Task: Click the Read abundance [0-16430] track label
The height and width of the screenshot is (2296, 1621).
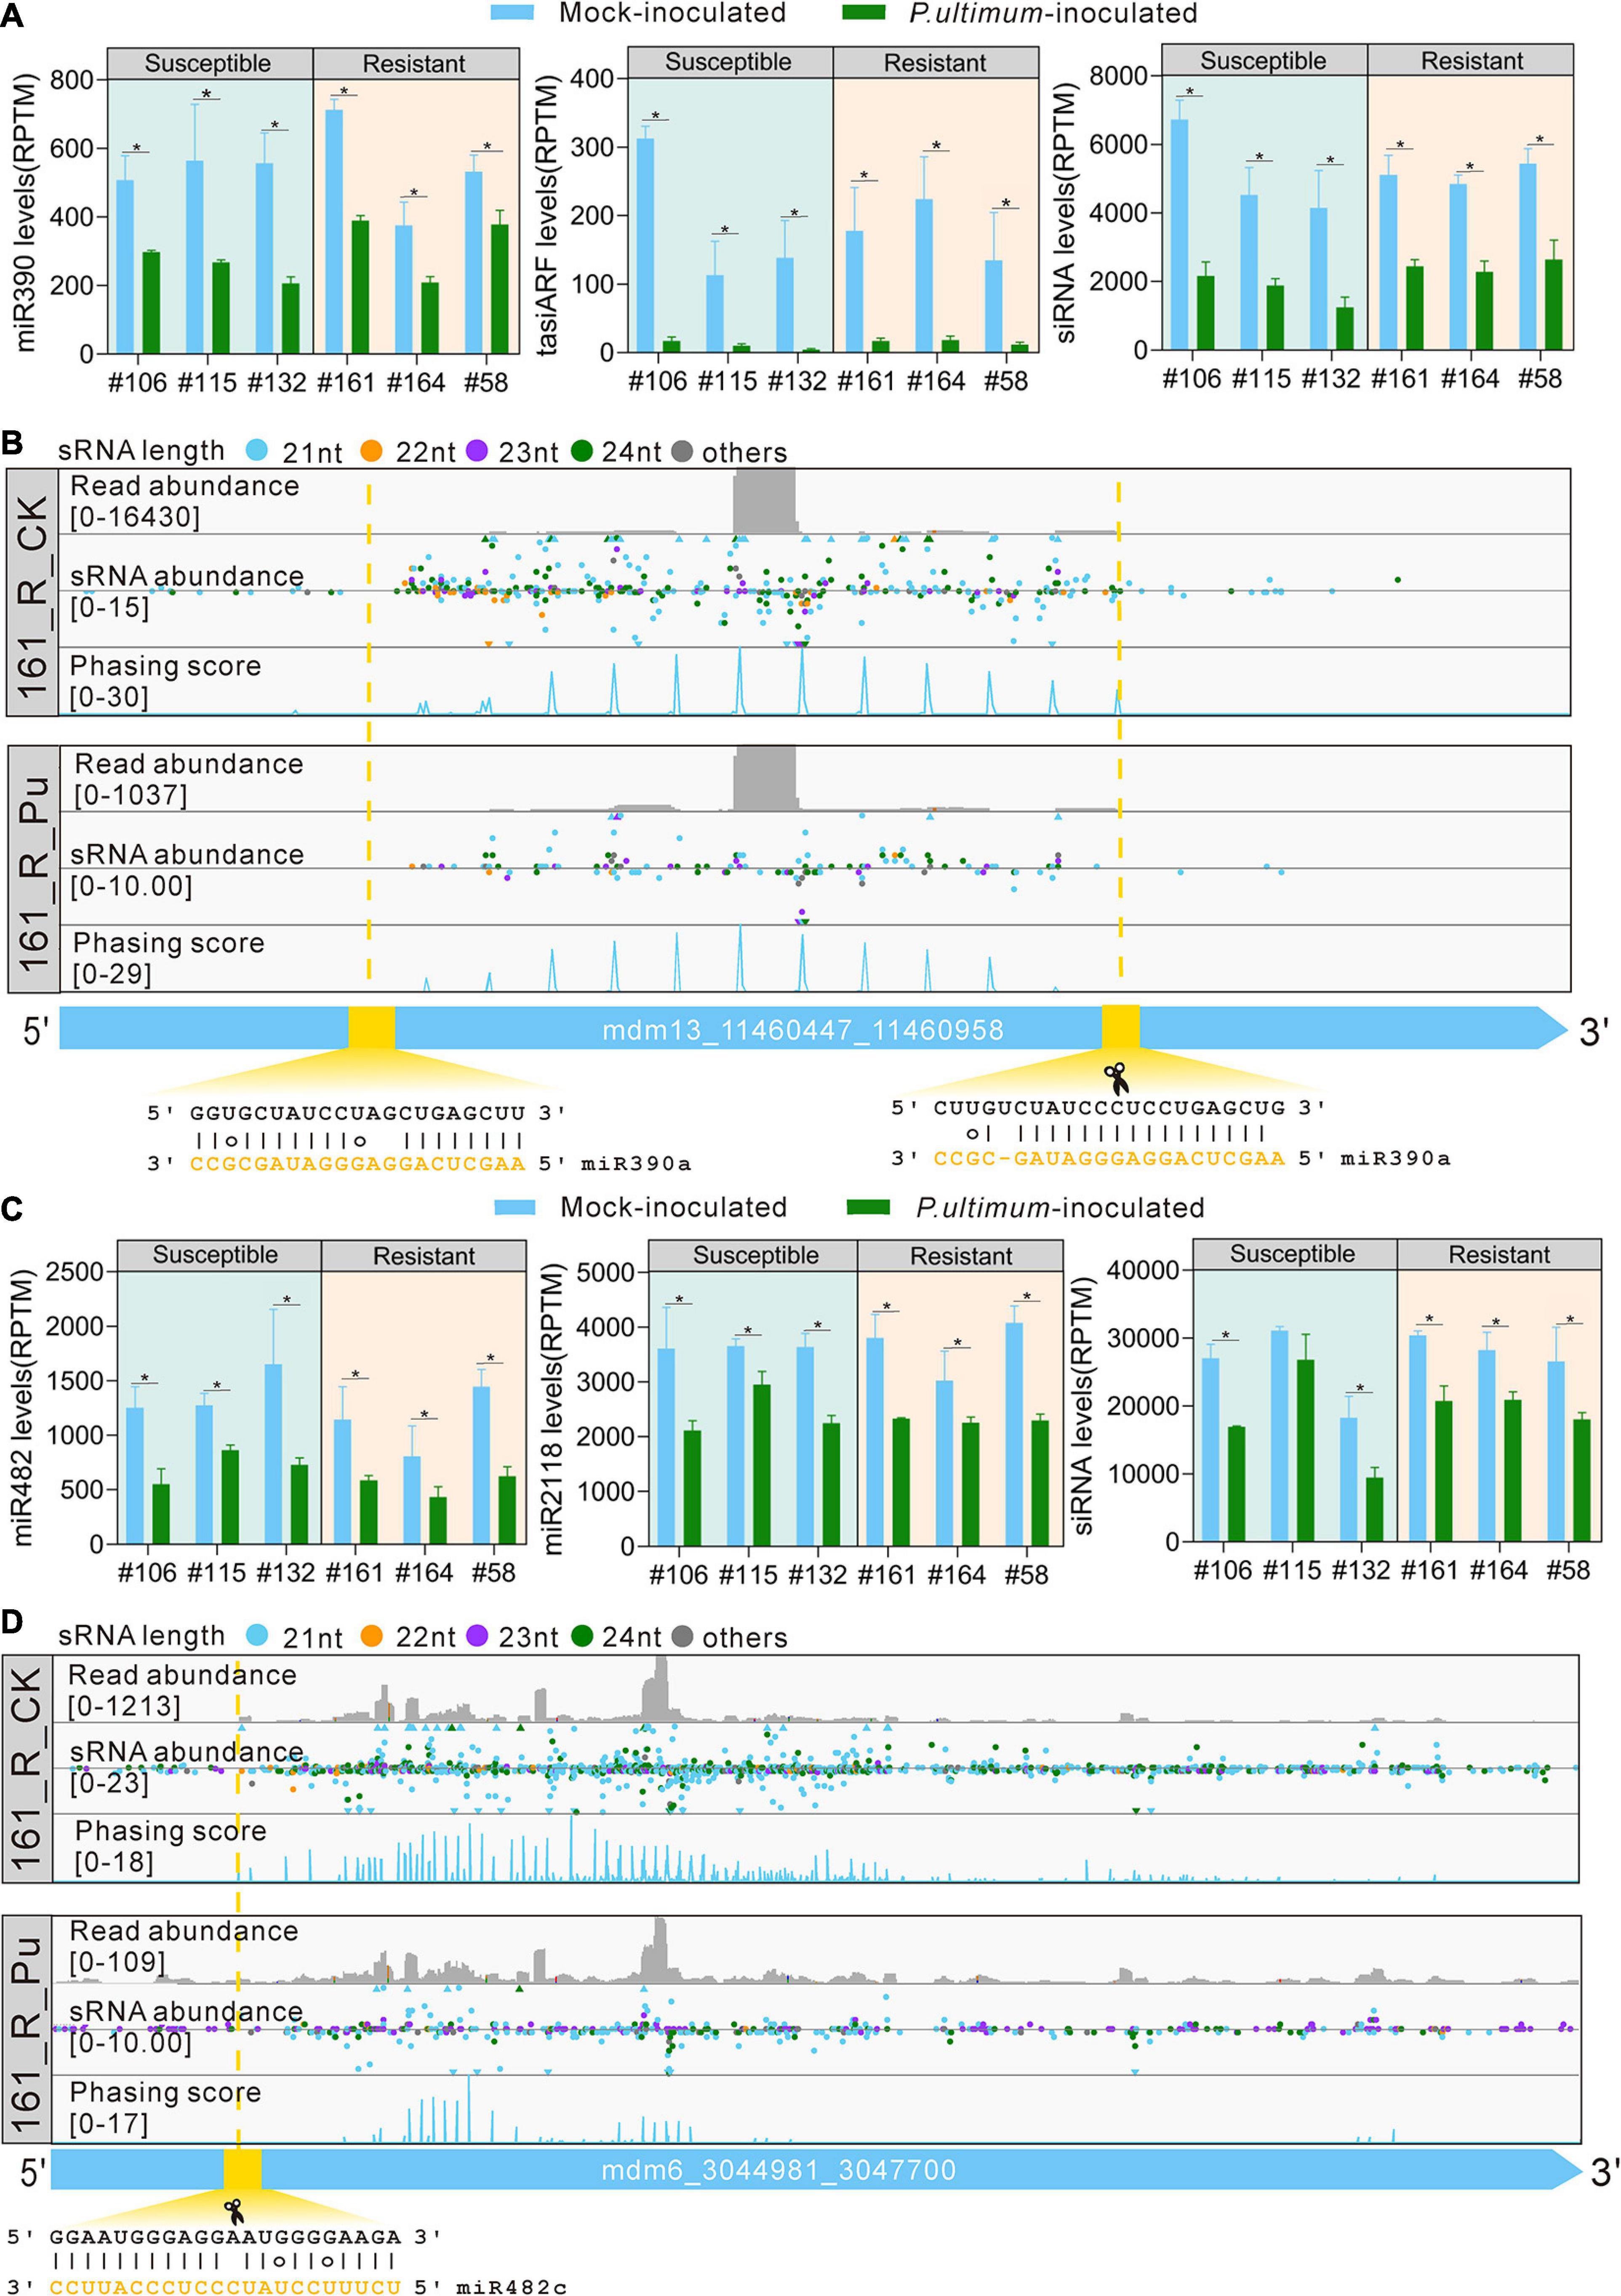Action: coord(184,501)
